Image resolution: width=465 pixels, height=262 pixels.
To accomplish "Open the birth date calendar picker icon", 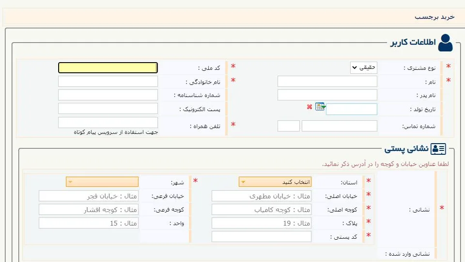I will 320,106.
